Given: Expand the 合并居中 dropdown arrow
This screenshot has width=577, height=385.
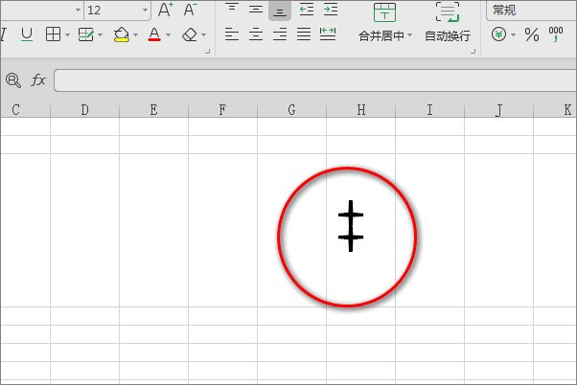Looking at the screenshot, I should pyautogui.click(x=410, y=35).
